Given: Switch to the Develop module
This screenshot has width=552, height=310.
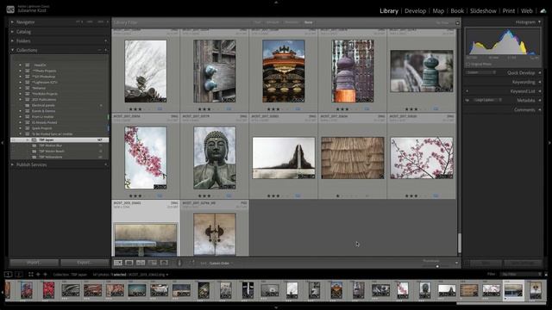Looking at the screenshot, I should tap(416, 11).
